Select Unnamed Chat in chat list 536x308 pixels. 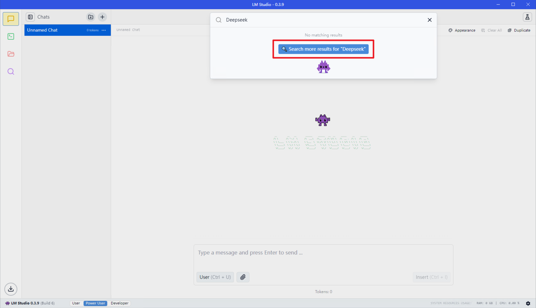[67, 30]
